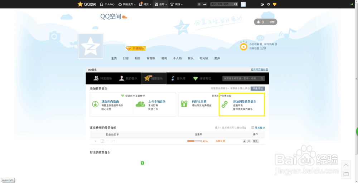Click the square icon below the scroll-to-top arrow
358x183 pixels.
click(346, 174)
